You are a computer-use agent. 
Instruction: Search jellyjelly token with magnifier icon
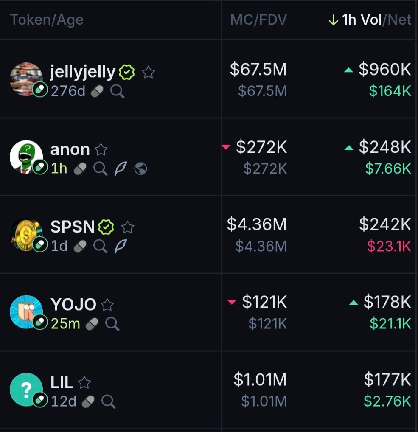point(118,91)
